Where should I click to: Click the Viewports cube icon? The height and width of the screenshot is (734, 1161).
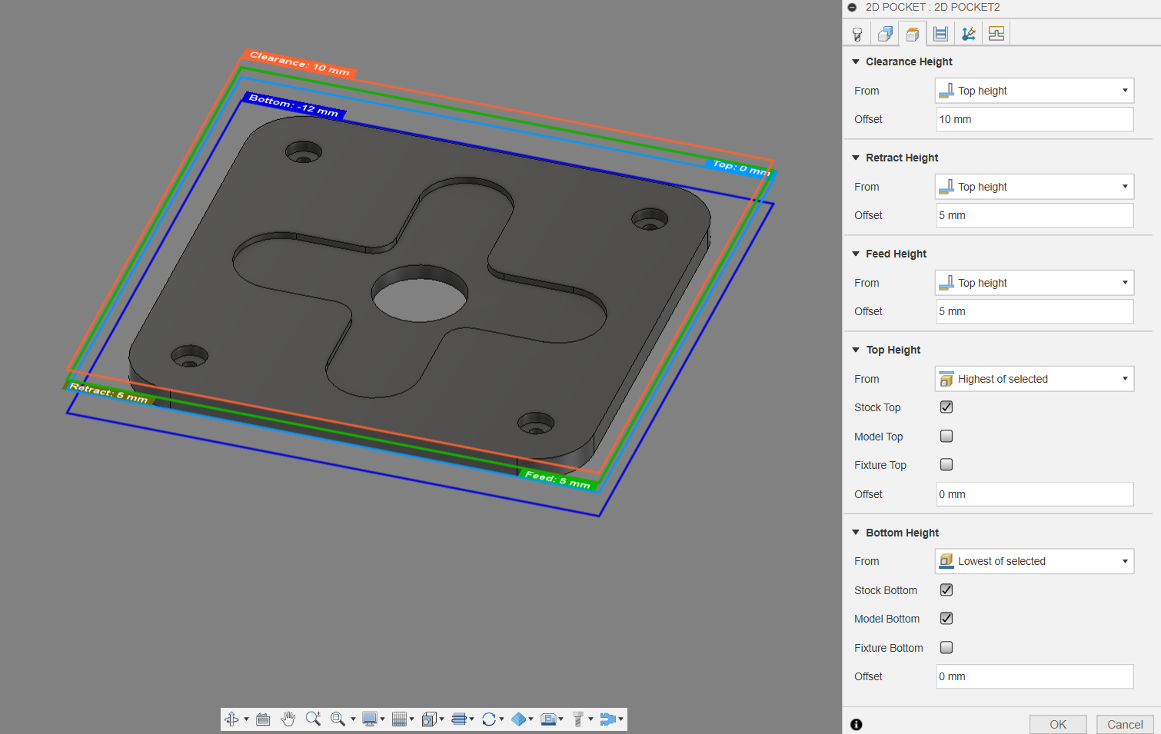pyautogui.click(x=429, y=719)
